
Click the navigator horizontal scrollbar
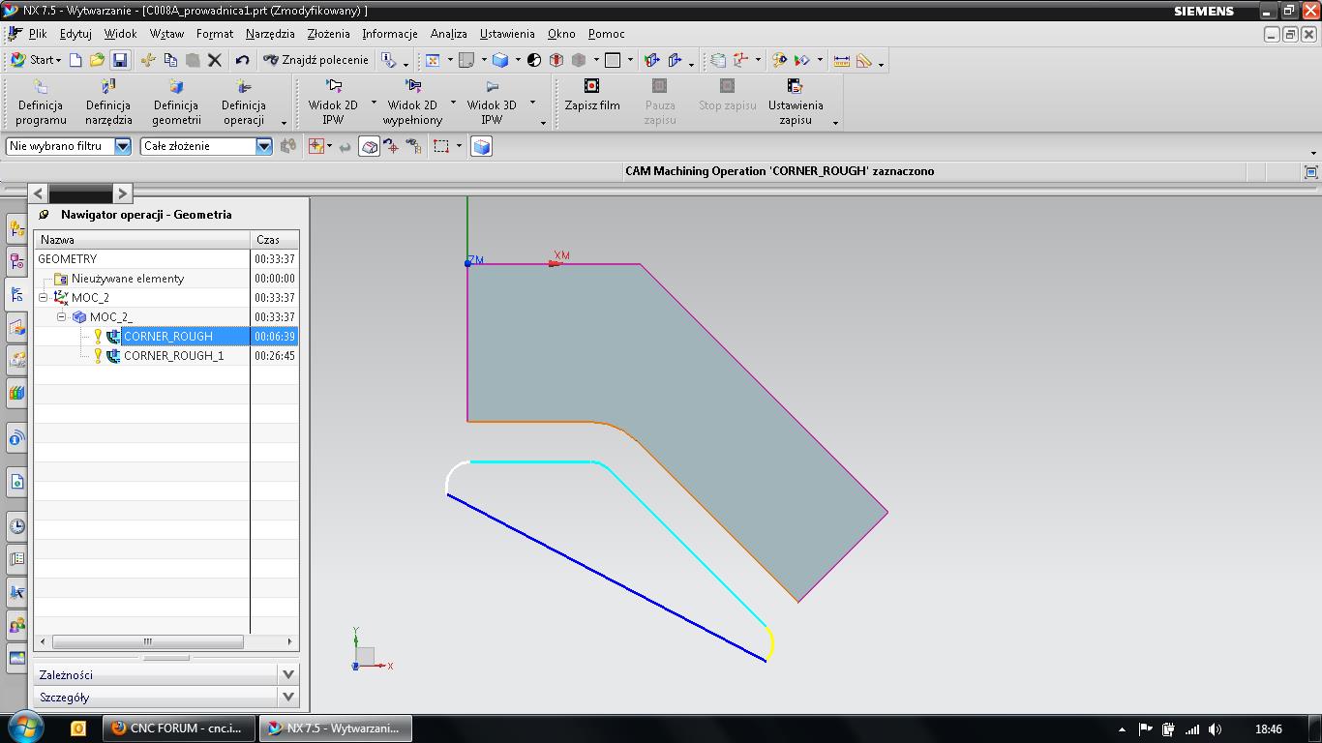click(147, 641)
